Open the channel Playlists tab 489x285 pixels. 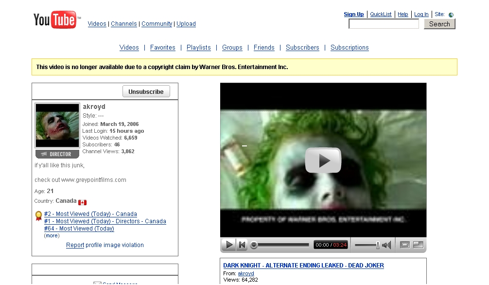click(199, 48)
